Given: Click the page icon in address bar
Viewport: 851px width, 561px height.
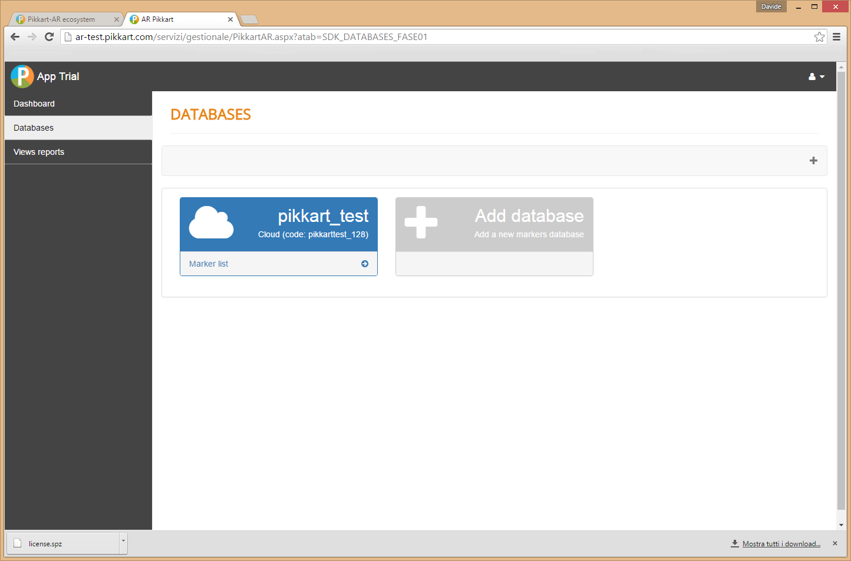Looking at the screenshot, I should [68, 36].
